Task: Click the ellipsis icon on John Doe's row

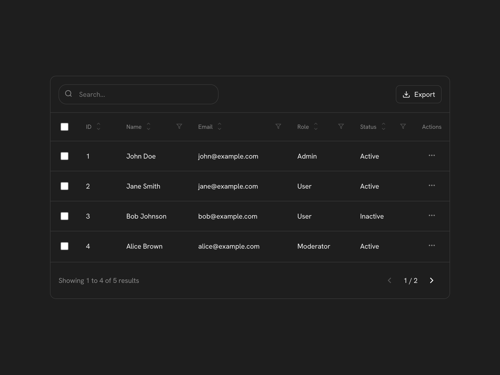Action: (x=432, y=155)
